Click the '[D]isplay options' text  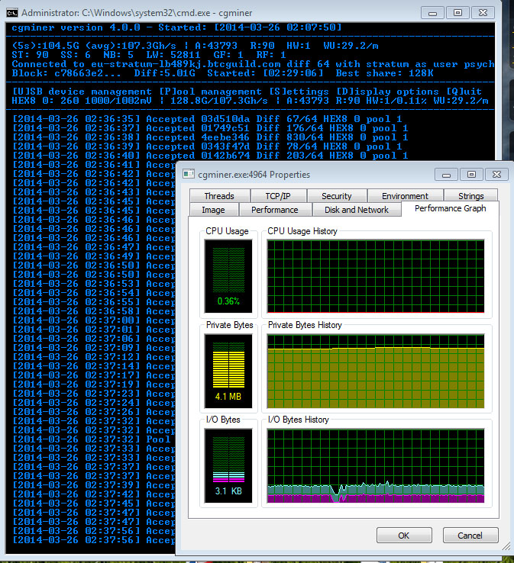click(x=387, y=92)
